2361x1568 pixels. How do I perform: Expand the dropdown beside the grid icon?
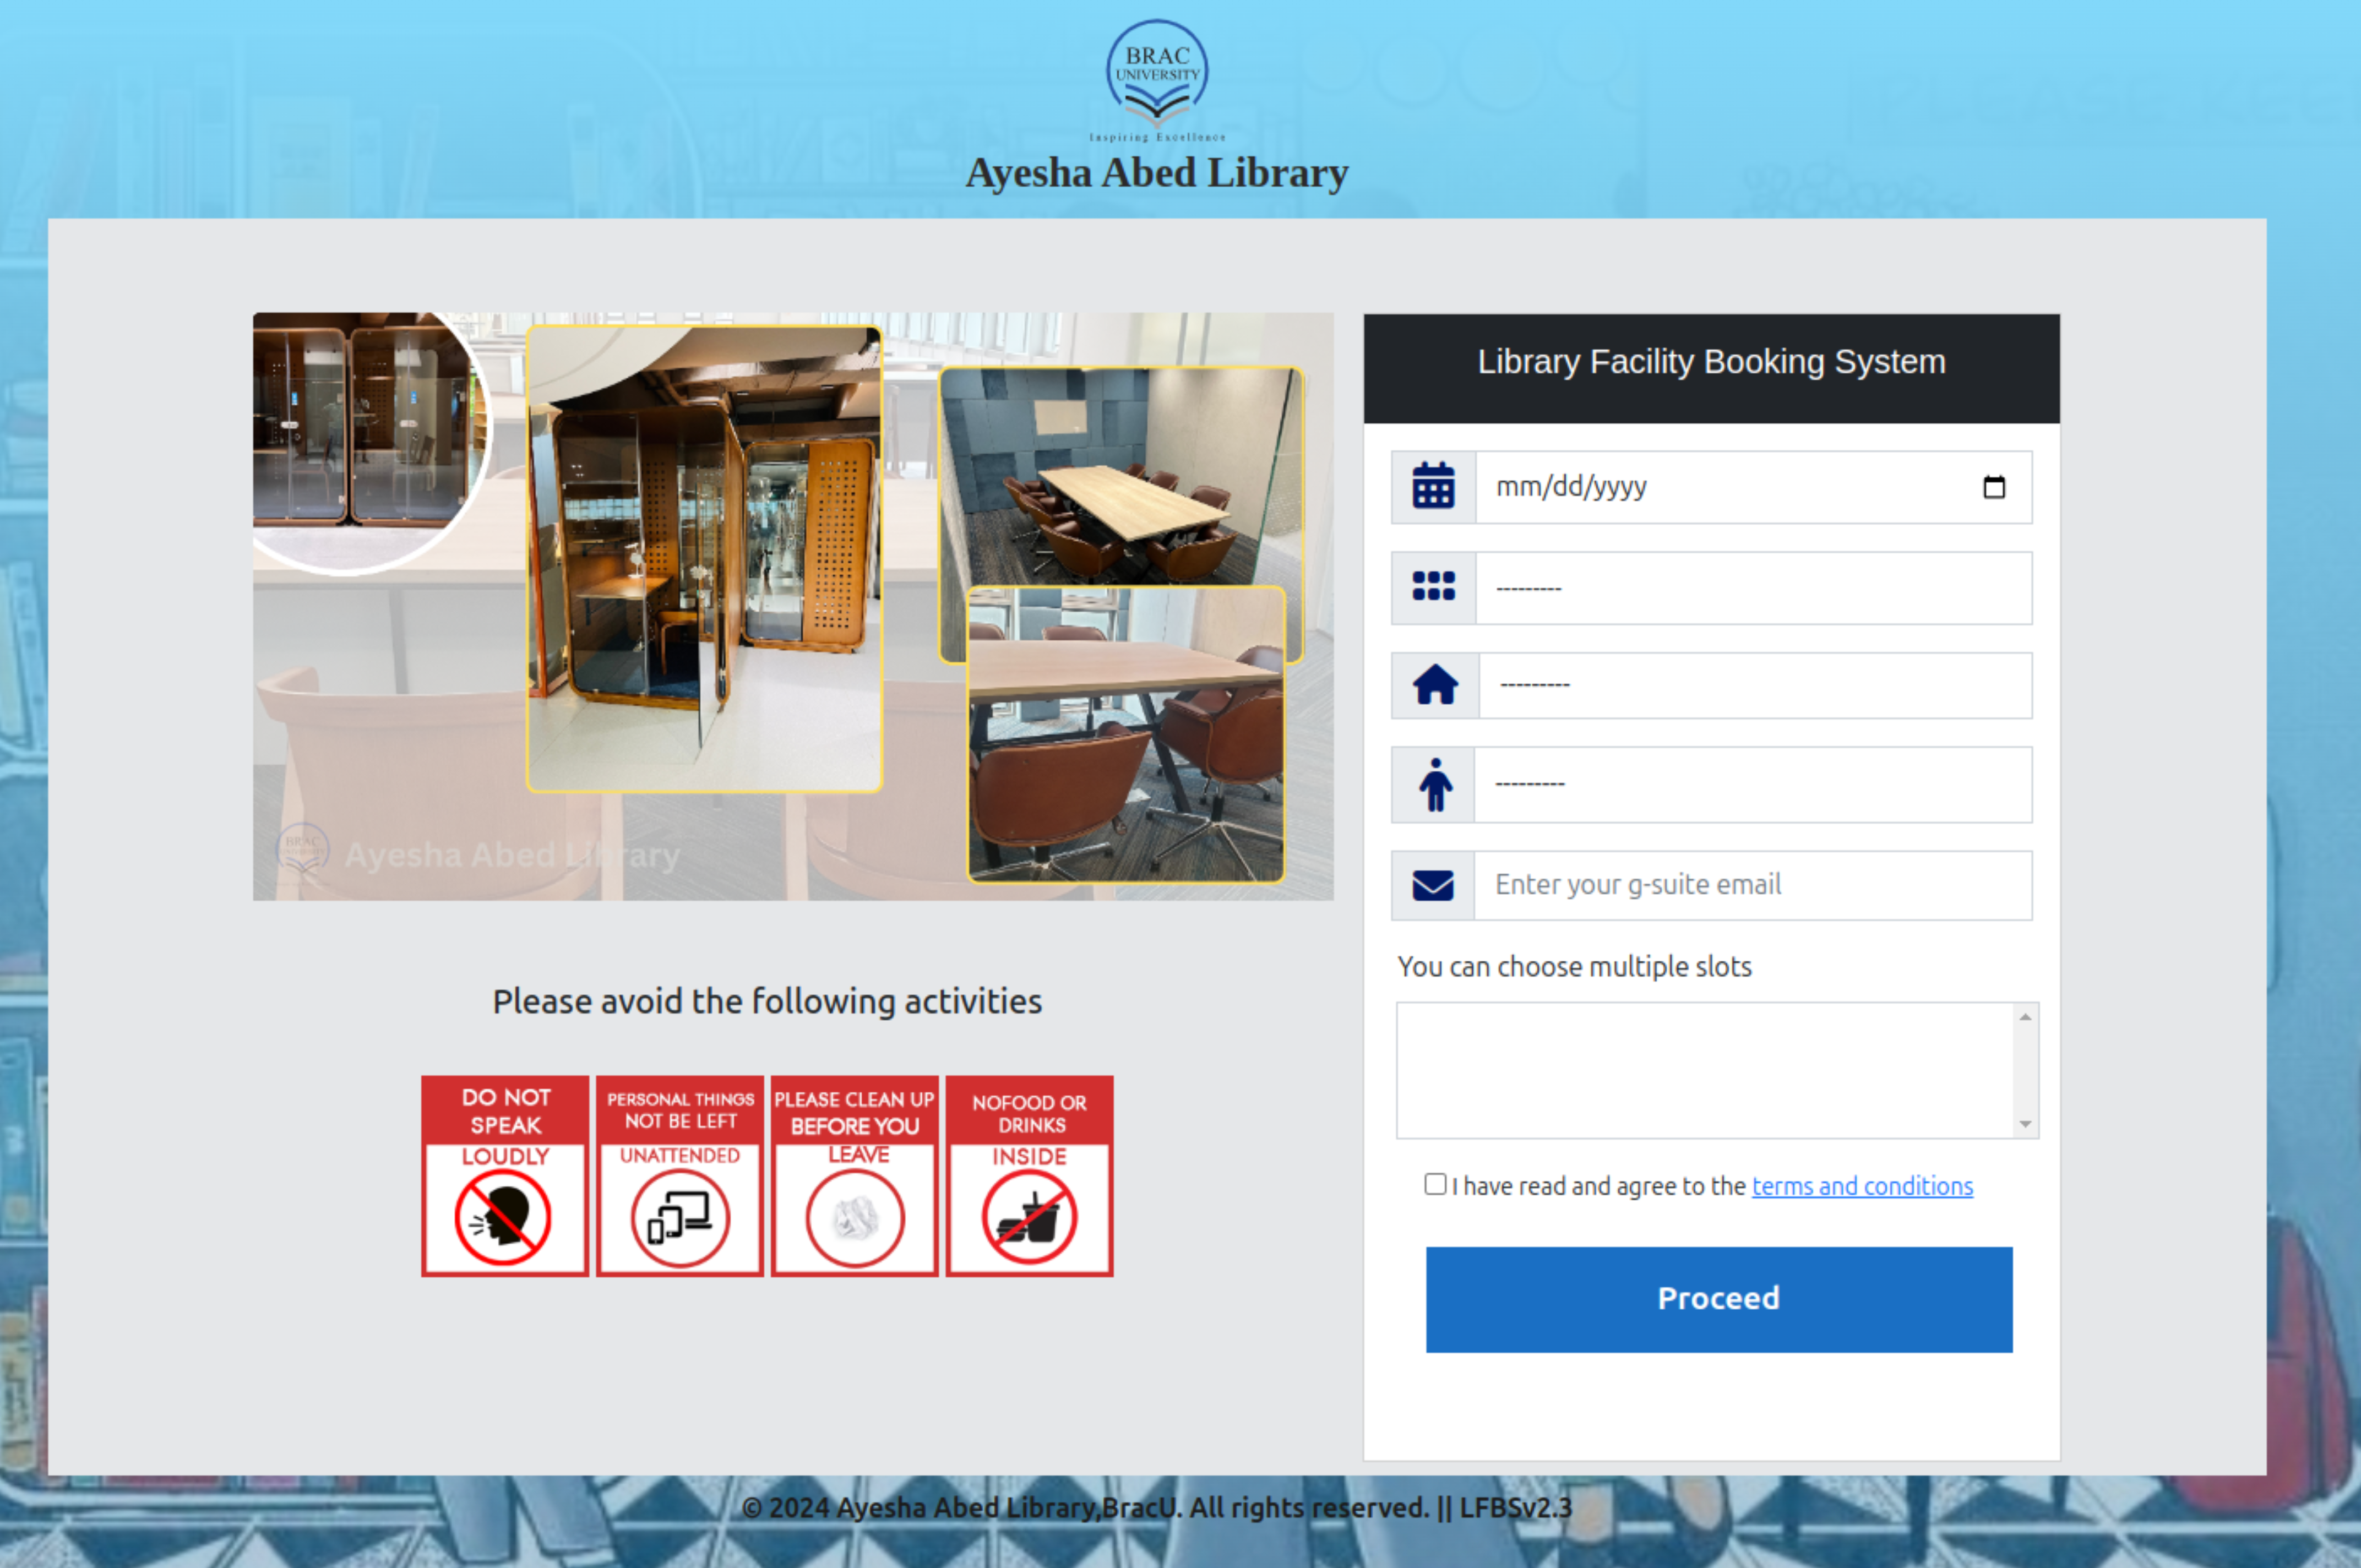coord(1754,588)
